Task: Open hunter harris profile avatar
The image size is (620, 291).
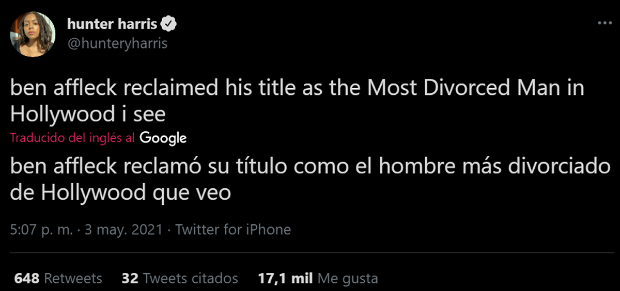Action: [x=33, y=34]
